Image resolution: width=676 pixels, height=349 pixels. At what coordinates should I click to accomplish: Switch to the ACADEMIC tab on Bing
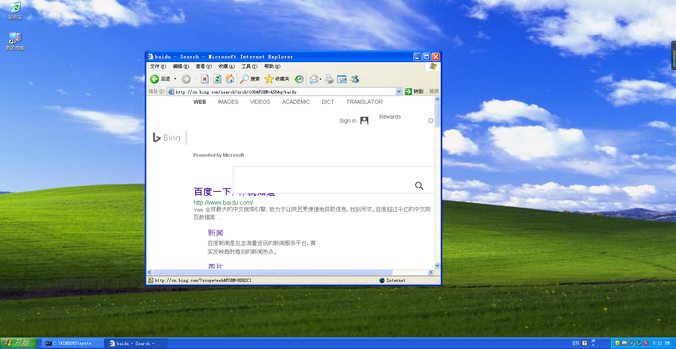(x=296, y=102)
